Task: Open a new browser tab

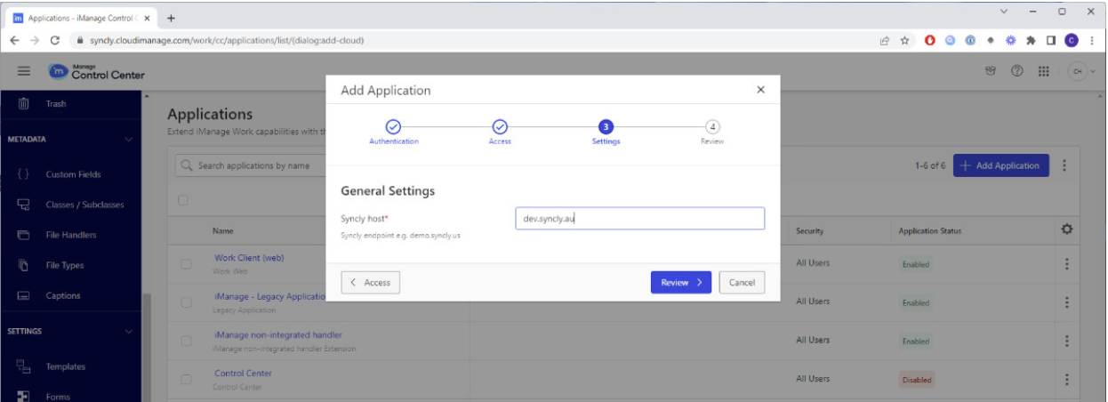Action: tap(172, 18)
